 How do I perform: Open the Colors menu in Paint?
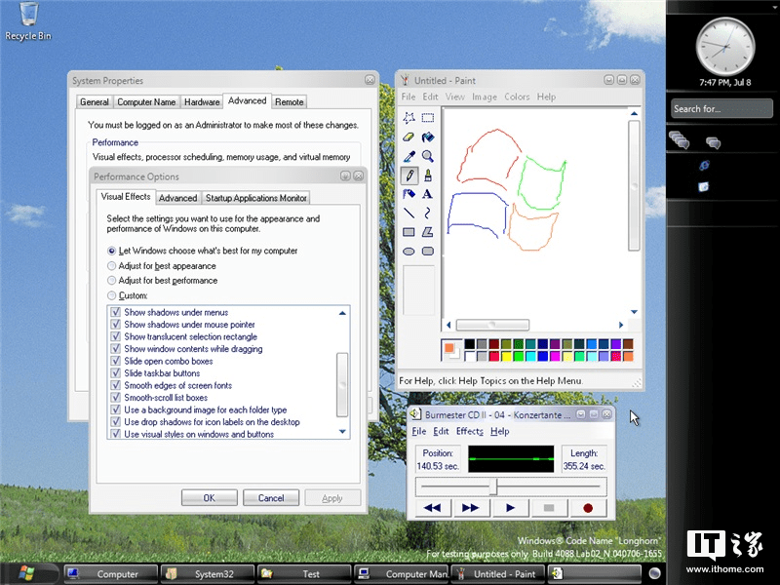(518, 97)
